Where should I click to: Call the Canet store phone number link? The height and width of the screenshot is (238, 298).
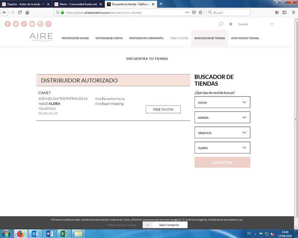coord(48,113)
